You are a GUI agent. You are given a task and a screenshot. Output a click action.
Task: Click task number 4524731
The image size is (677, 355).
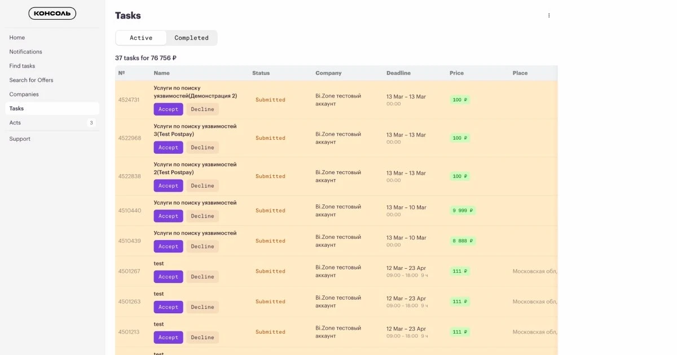coord(130,100)
